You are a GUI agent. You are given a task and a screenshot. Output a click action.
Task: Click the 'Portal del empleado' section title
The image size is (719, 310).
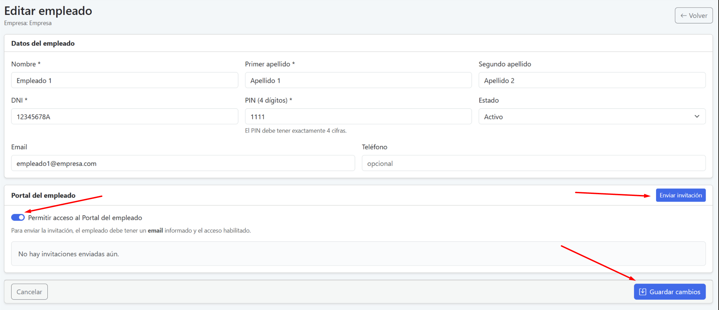pos(43,195)
